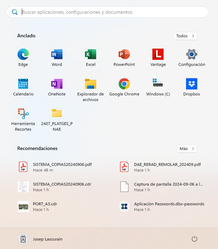The image size is (218, 249).
Task: Open Aplicación Passwords.dbx-passwords icon
Action: click(x=124, y=206)
